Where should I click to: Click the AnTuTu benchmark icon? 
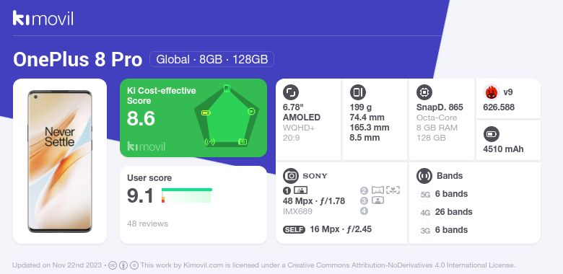coord(492,92)
